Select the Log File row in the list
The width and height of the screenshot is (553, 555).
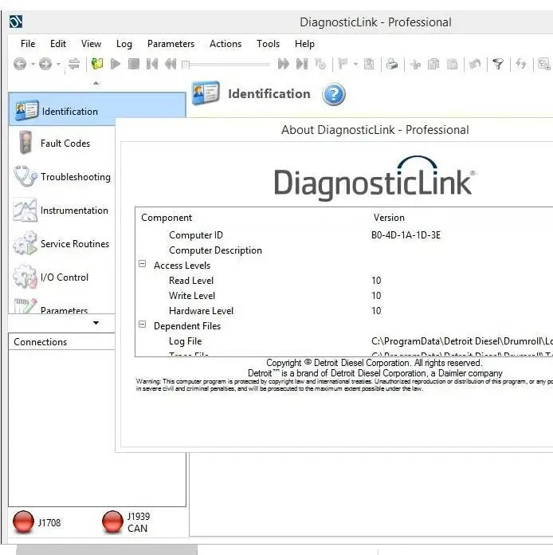pos(185,341)
